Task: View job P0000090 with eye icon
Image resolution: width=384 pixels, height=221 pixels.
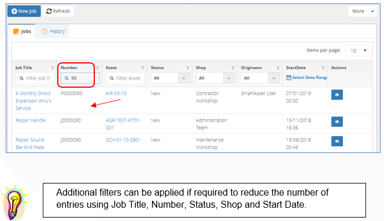Action: pos(337,95)
